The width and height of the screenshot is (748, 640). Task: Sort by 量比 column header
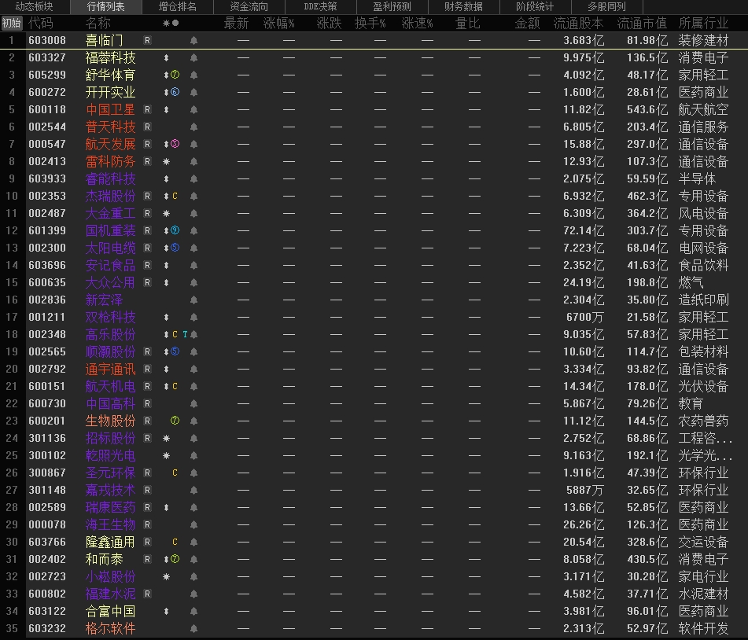click(467, 23)
